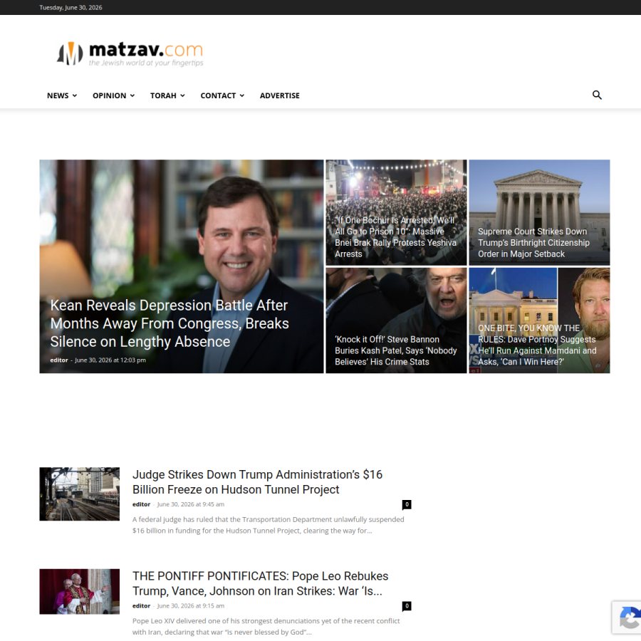Image resolution: width=641 pixels, height=641 pixels.
Task: Click excerpt beginning 'Pope Leo XIV delivered'
Action: [x=266, y=626]
